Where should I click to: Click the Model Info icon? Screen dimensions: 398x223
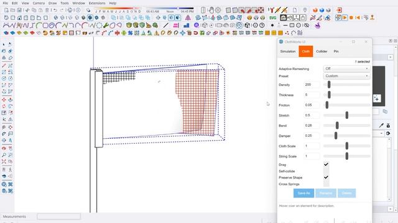(x=78, y=11)
